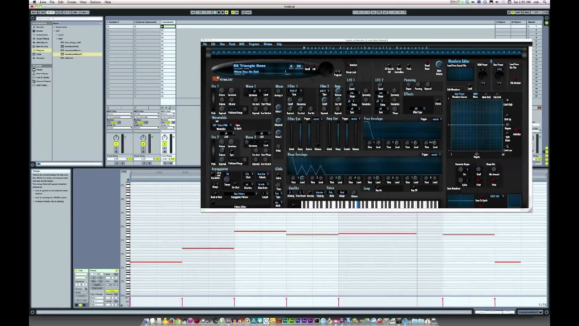
Task: Open the LFO 1 Shape dropdown
Action: (352, 93)
